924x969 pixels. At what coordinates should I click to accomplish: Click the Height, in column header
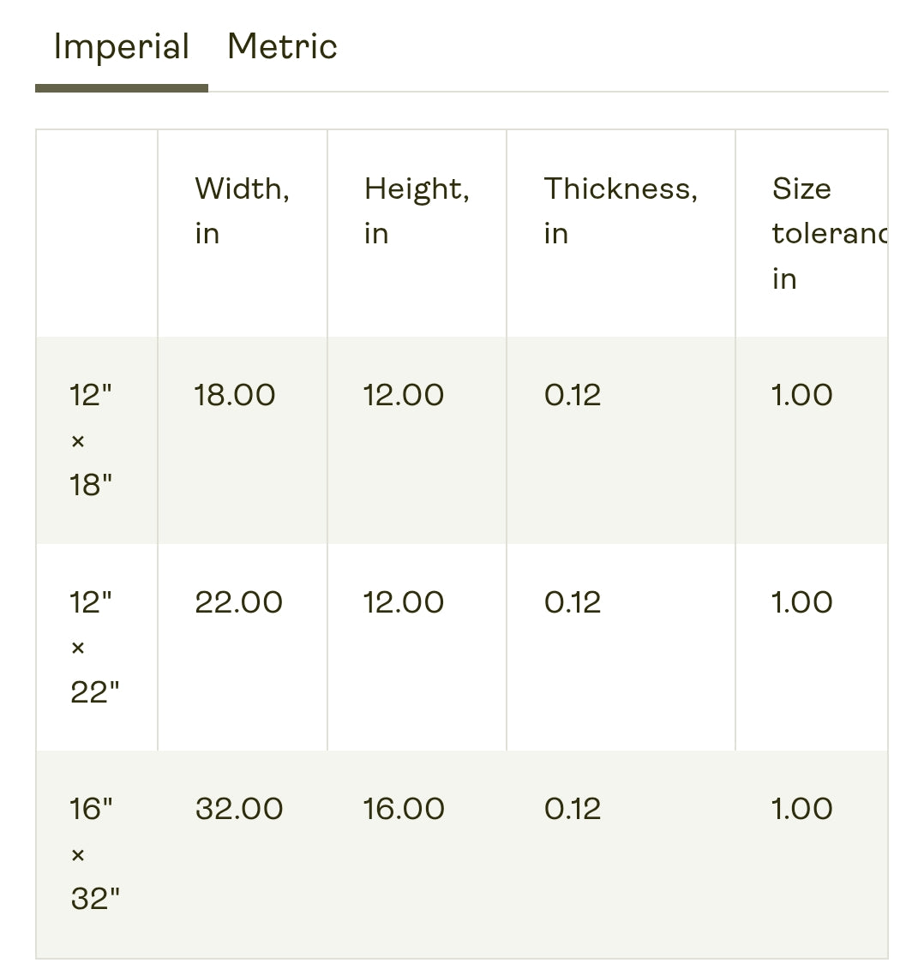click(417, 211)
